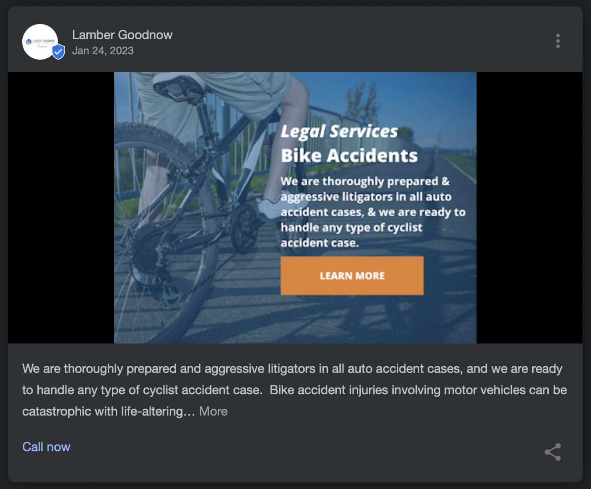This screenshot has width=591, height=489.
Task: Click the white litigators paragraph inside the image
Action: coord(373,212)
